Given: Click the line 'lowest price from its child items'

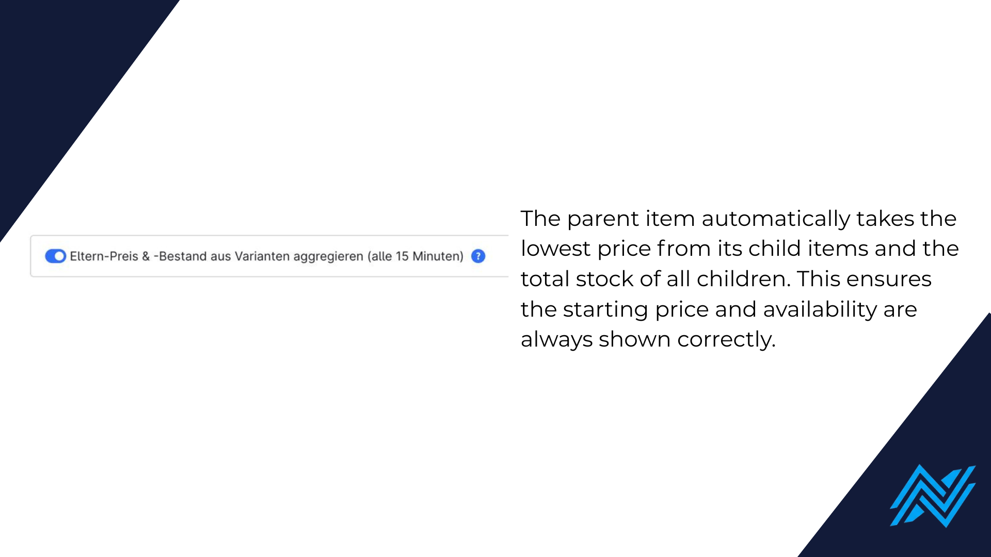Looking at the screenshot, I should pyautogui.click(x=740, y=249).
